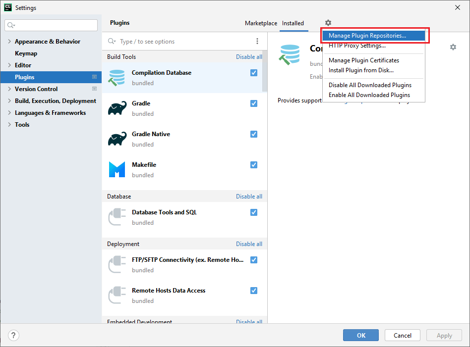470x347 pixels.
Task: Expand the Languages & Frameworks tree node
Action: (9, 113)
